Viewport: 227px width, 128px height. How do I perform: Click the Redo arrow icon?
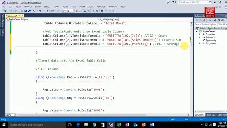pyautogui.click(x=40, y=11)
